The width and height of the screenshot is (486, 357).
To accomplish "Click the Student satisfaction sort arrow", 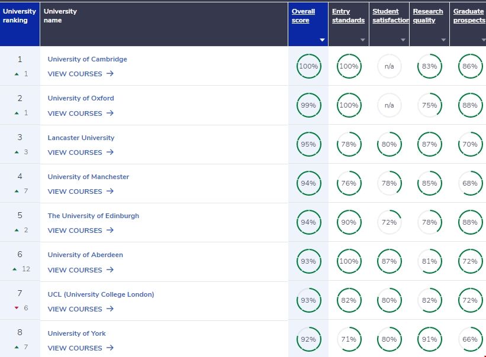I will point(403,40).
